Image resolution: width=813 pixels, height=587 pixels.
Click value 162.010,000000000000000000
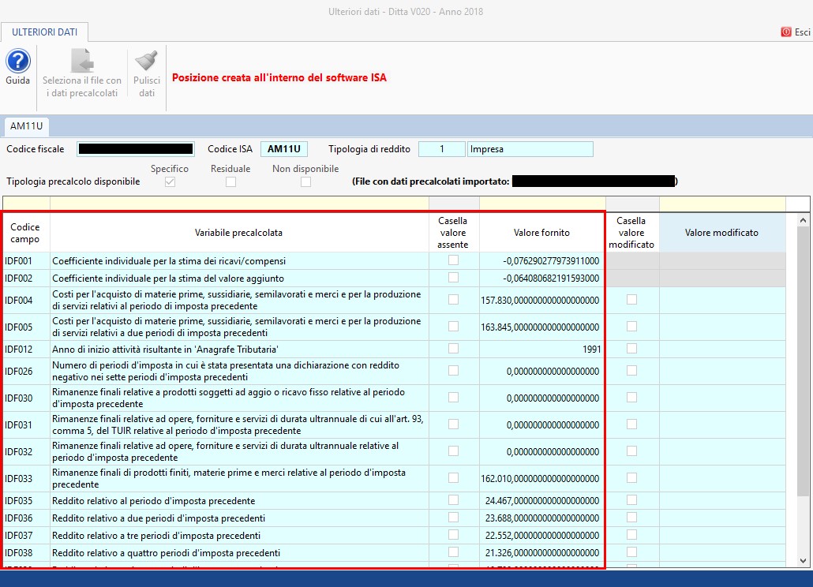[x=540, y=479]
